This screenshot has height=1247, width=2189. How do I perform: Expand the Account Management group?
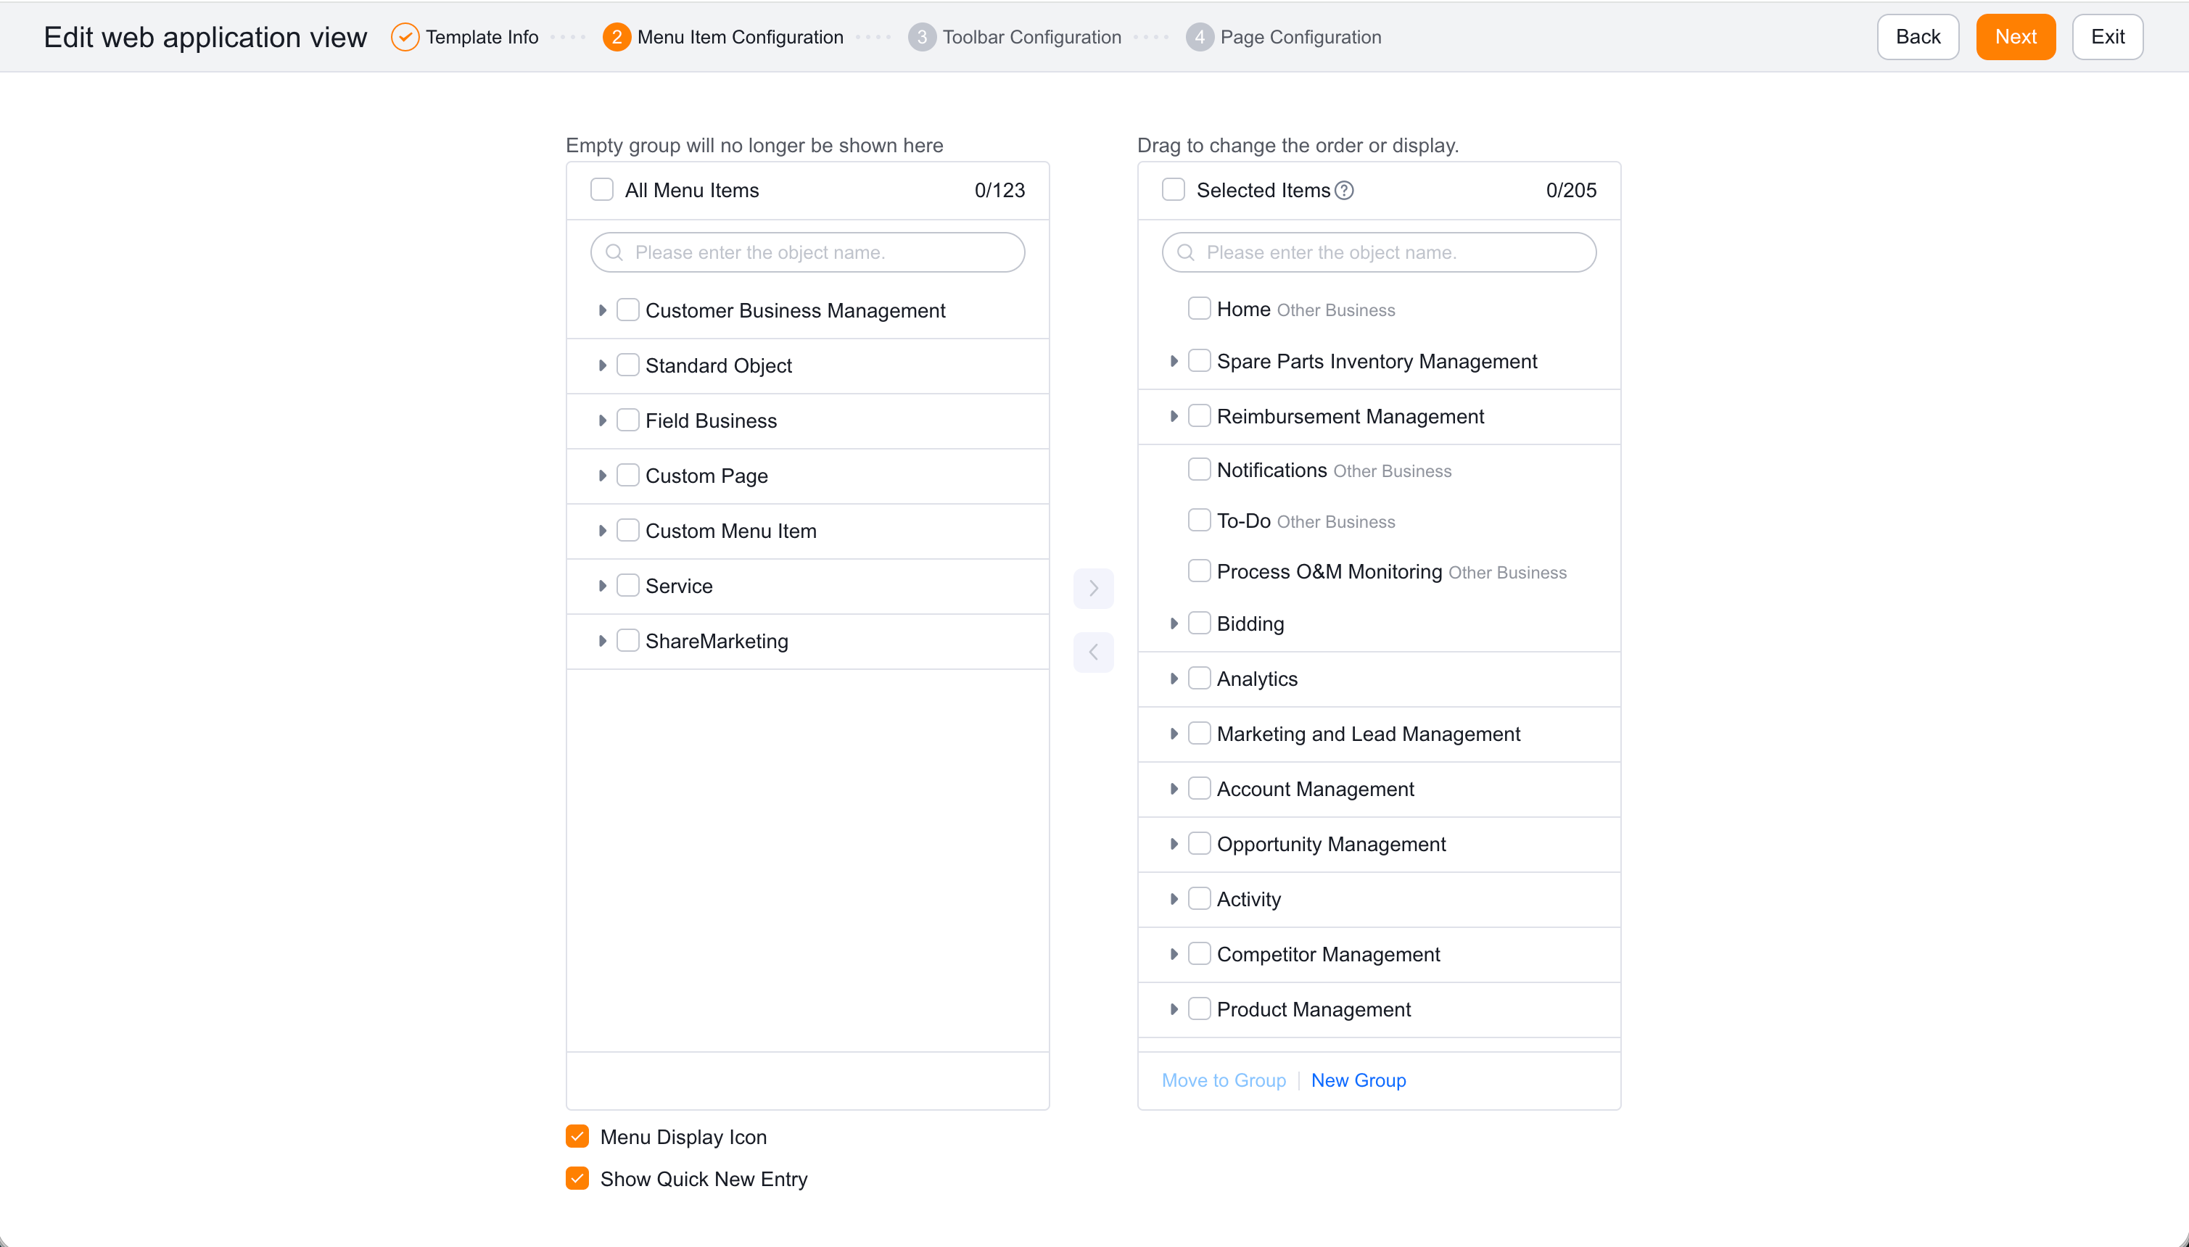[1174, 789]
